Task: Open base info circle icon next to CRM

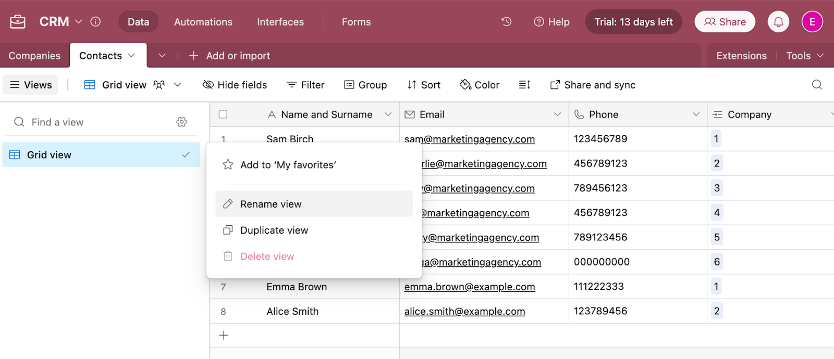Action: 95,21
